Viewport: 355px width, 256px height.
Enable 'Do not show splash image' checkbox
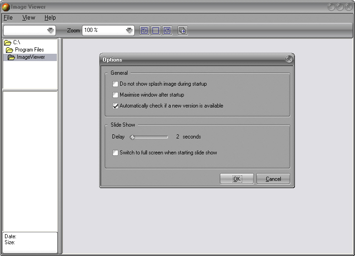(x=115, y=84)
